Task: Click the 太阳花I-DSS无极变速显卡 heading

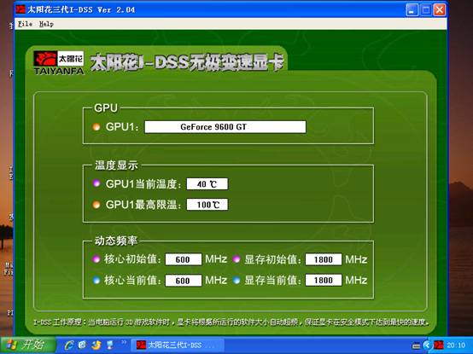Action: (x=187, y=62)
